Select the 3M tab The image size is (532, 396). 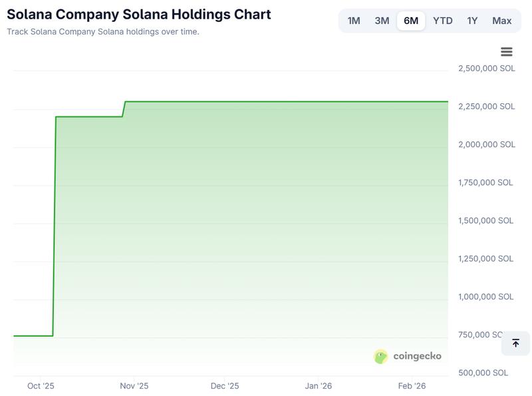pyautogui.click(x=380, y=21)
